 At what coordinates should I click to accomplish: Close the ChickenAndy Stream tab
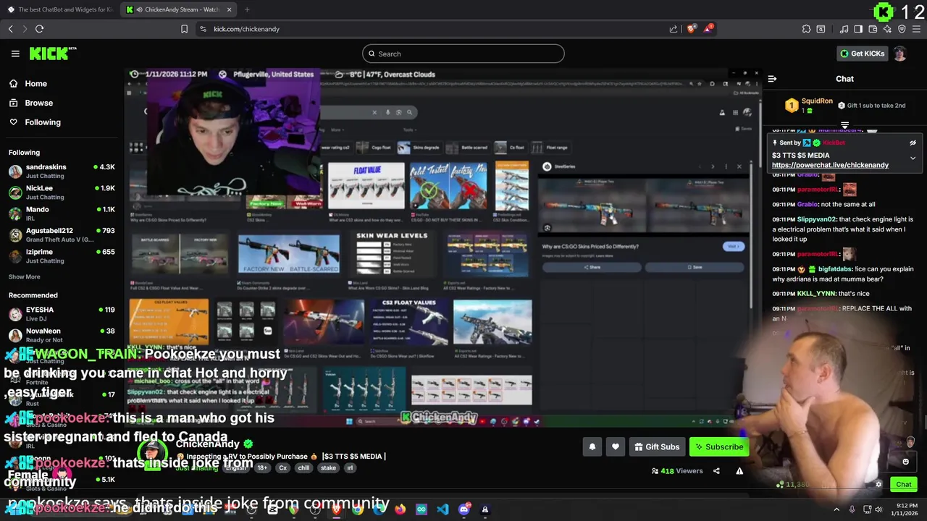pos(230,9)
